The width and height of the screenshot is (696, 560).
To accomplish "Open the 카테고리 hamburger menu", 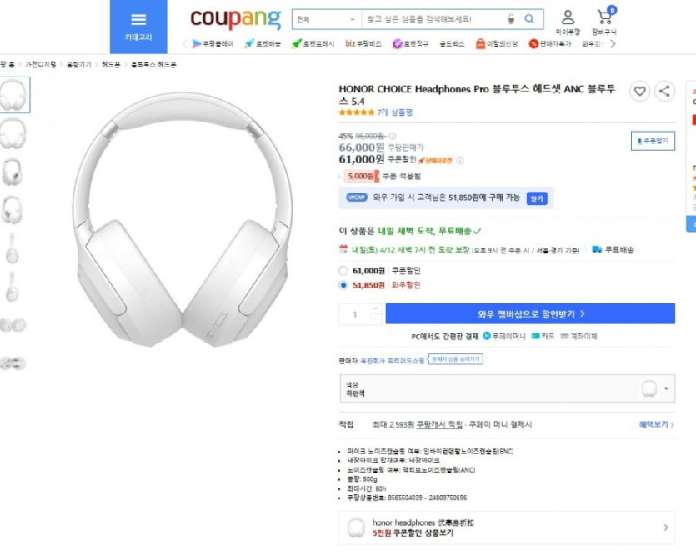I will point(138,26).
